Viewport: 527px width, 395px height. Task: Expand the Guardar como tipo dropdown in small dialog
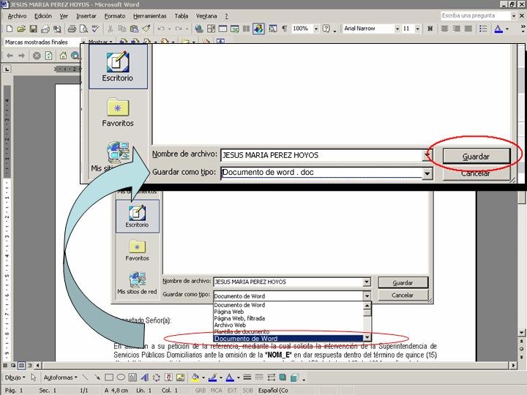(x=367, y=296)
